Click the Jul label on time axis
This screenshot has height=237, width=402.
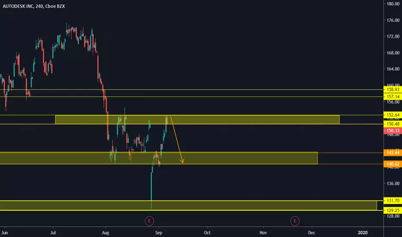coord(53,233)
